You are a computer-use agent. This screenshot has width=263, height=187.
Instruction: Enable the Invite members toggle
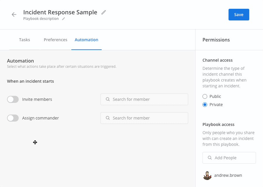click(13, 99)
